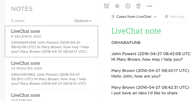
Task: Expand the Options menu in the notes list
Action: pos(83,21)
